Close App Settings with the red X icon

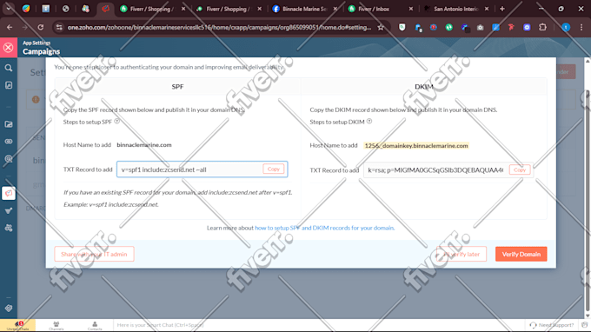[x=9, y=48]
